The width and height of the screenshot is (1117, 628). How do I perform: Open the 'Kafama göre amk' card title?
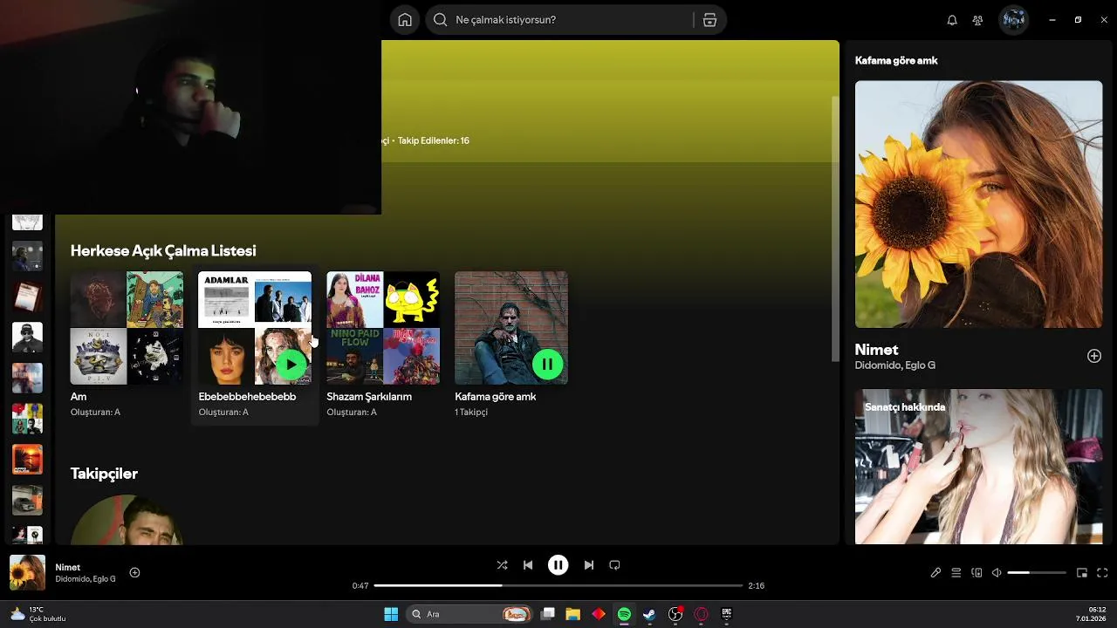(495, 396)
